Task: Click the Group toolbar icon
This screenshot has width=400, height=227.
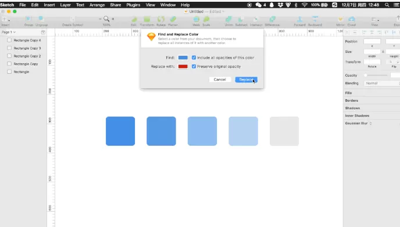Action: (28, 19)
